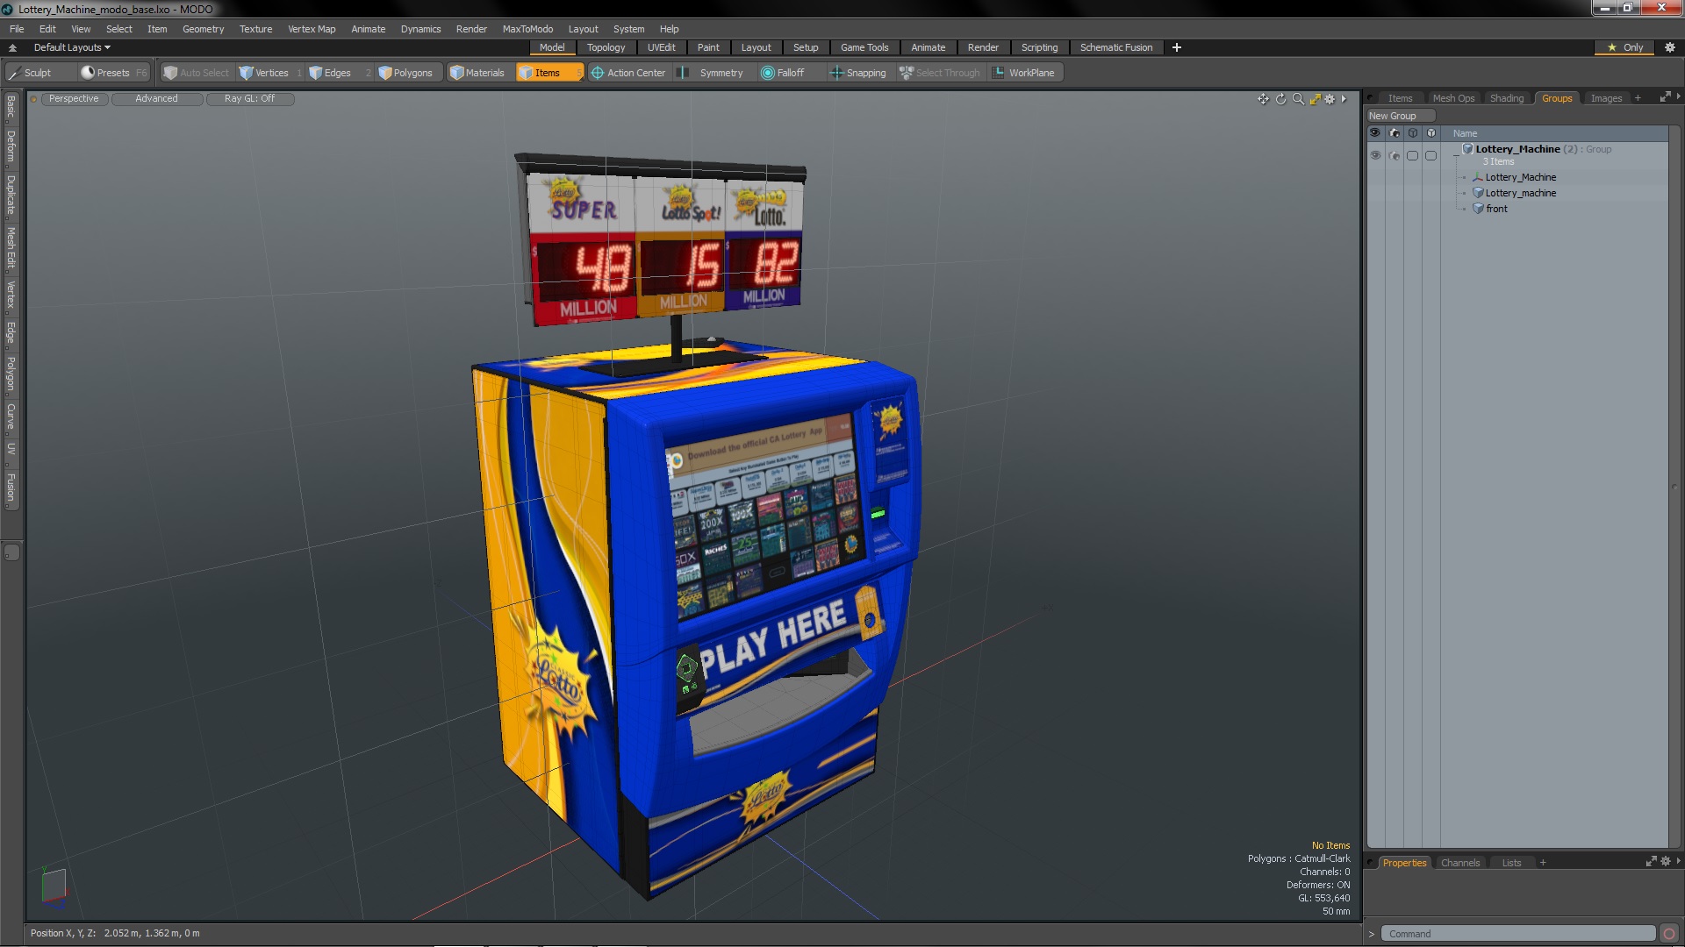Open the Perspective view type dropdown

coord(74,99)
